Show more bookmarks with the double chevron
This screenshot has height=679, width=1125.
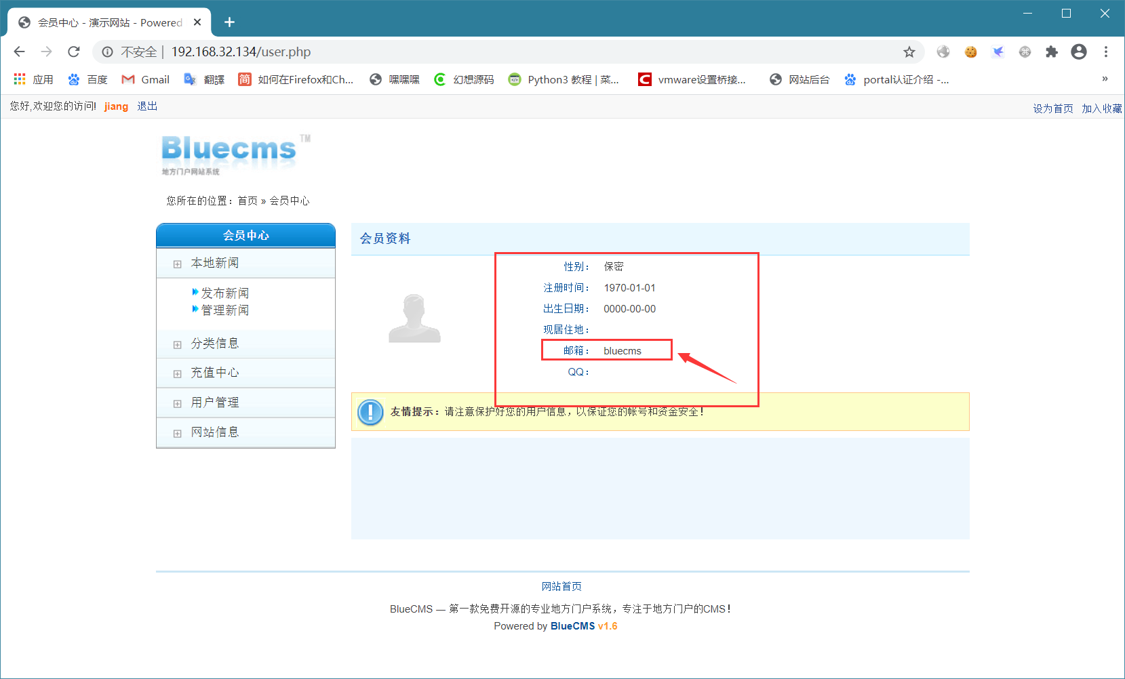coord(1105,79)
